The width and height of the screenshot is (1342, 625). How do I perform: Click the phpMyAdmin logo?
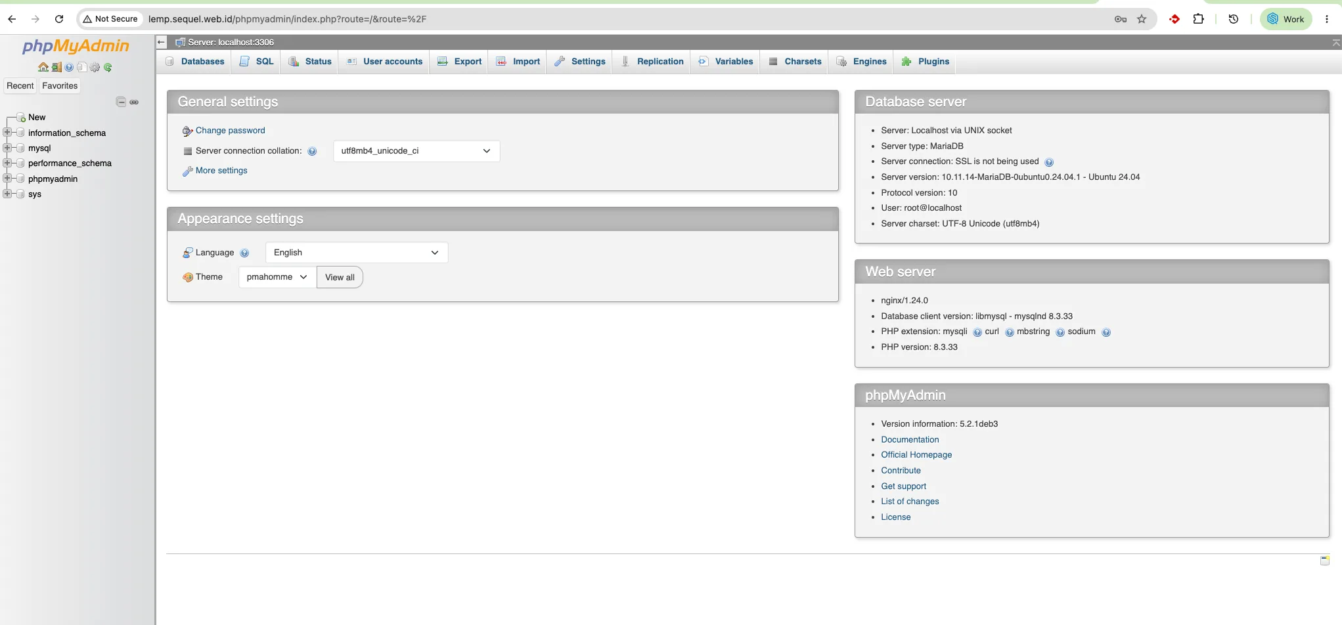(76, 46)
